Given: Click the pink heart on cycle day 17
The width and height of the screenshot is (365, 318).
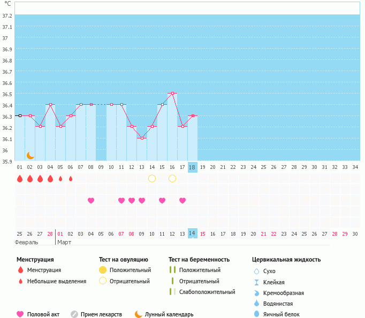Looking at the screenshot, I should click(182, 200).
